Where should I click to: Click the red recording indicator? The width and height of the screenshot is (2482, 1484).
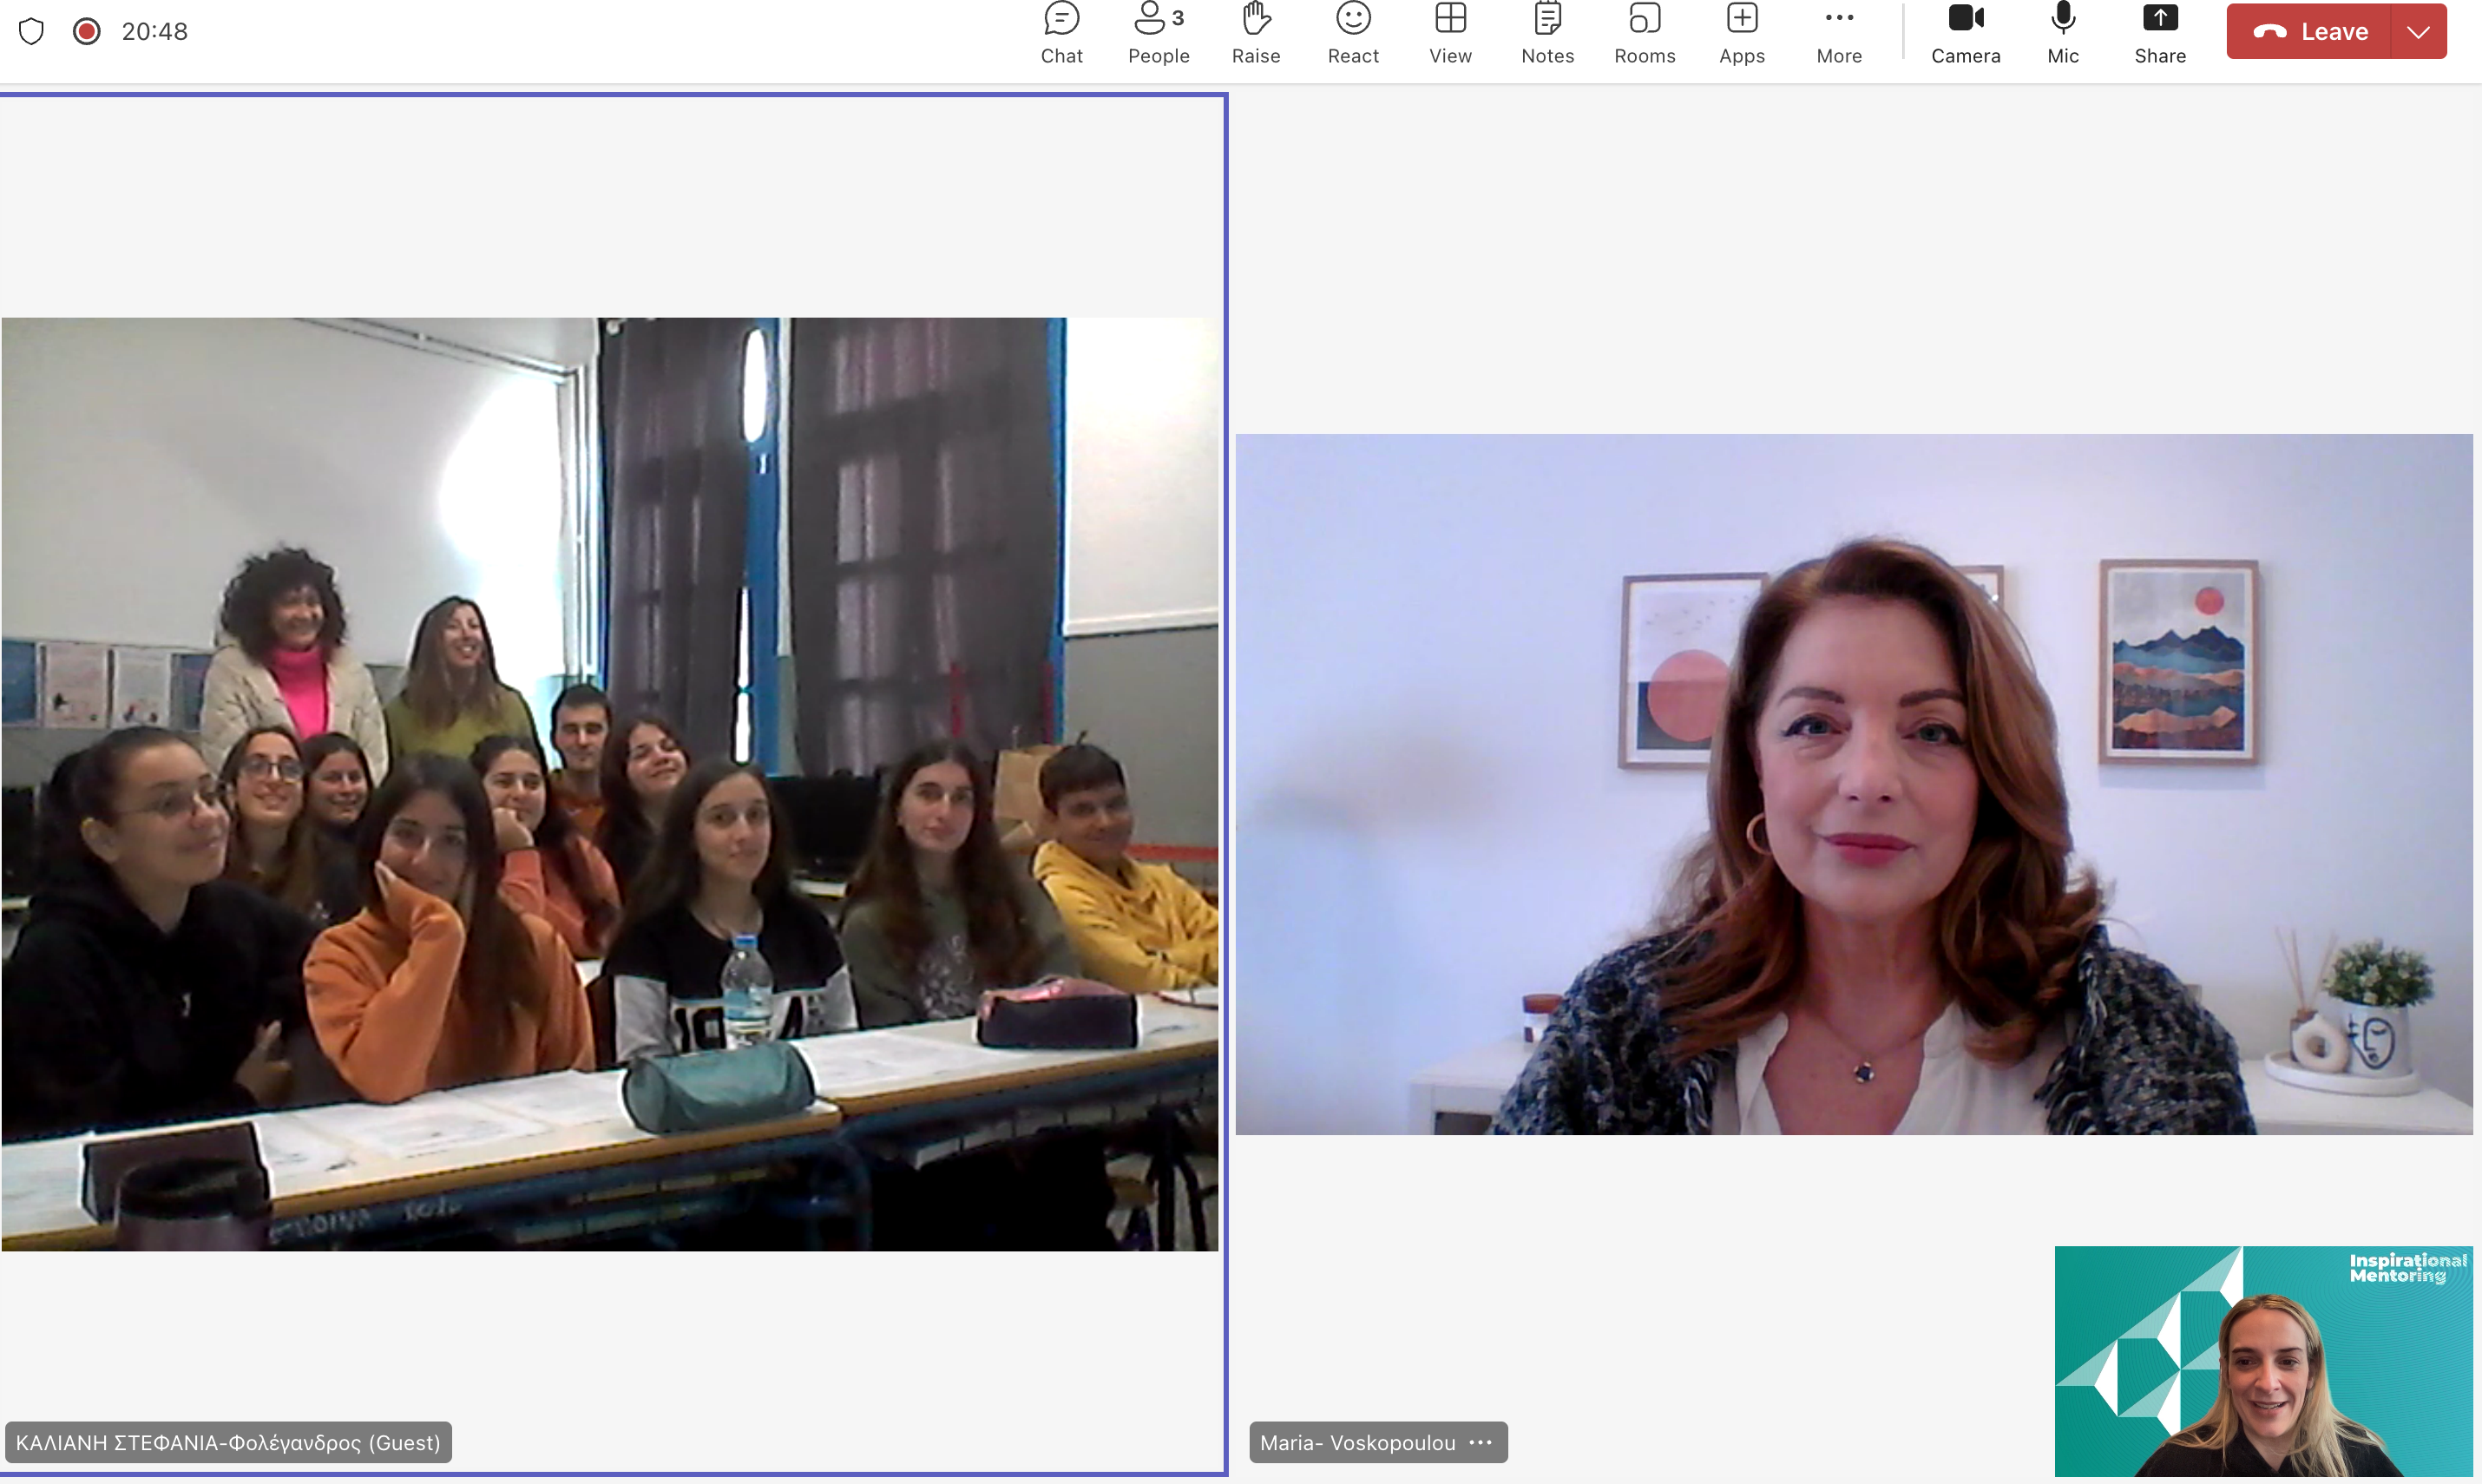pos(87,32)
